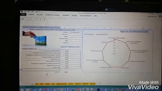Open the Name Box dropdown arrow
The image size is (162, 91).
coord(30,19)
